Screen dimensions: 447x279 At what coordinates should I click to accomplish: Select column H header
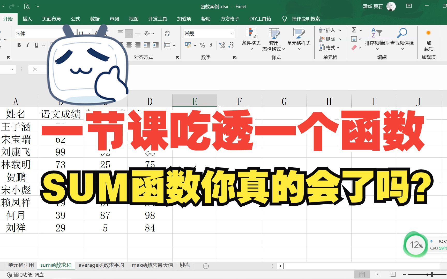[x=329, y=101]
